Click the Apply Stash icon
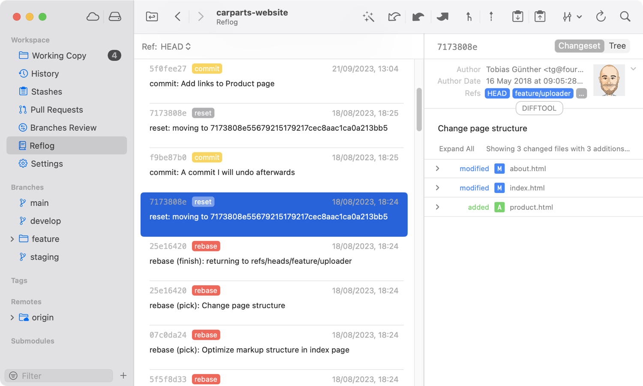This screenshot has height=386, width=643. click(x=540, y=17)
